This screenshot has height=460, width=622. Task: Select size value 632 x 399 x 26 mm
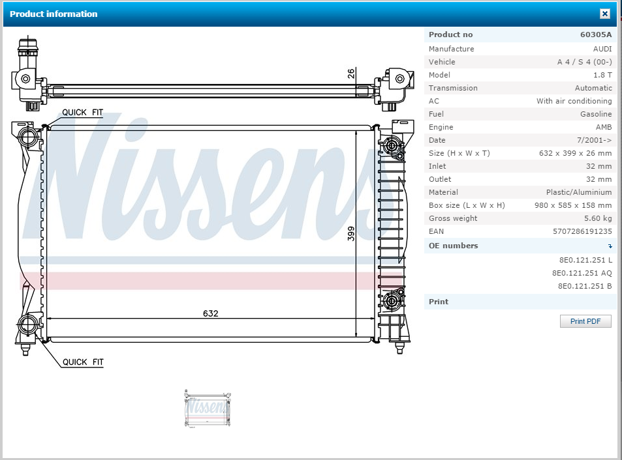pos(575,153)
